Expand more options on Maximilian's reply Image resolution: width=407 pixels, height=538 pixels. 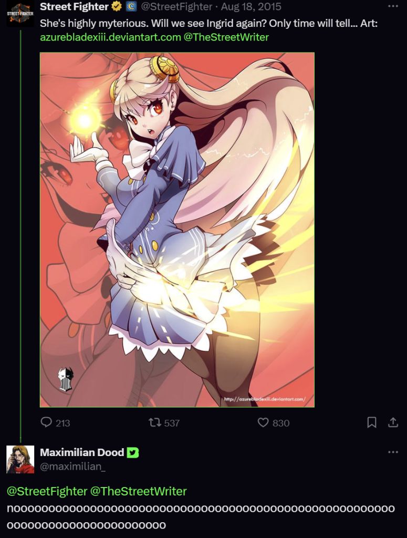point(393,452)
